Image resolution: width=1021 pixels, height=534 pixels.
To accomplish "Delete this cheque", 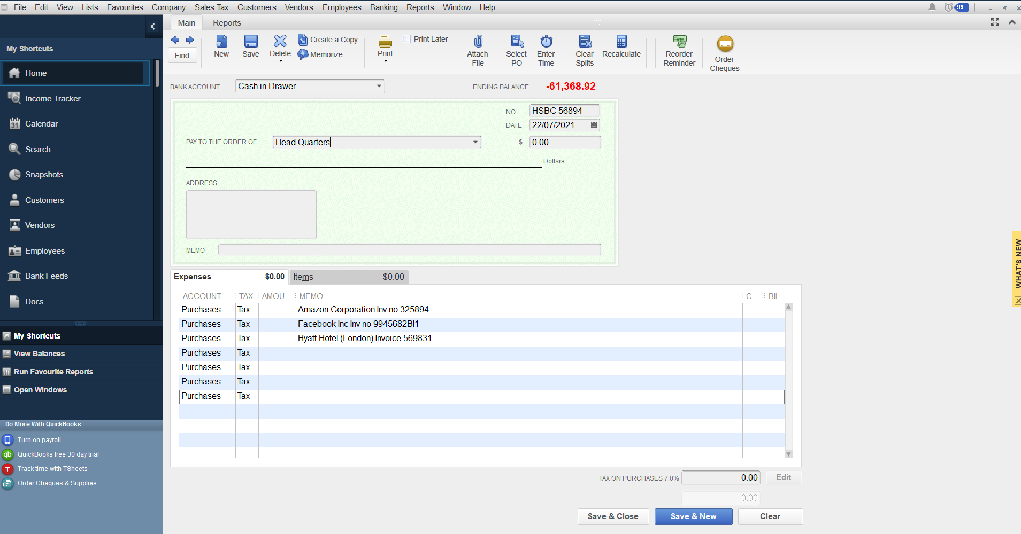I will click(279, 47).
